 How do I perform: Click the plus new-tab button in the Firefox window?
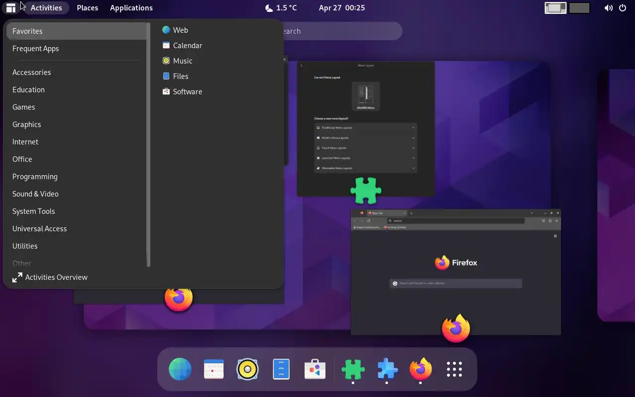[411, 213]
